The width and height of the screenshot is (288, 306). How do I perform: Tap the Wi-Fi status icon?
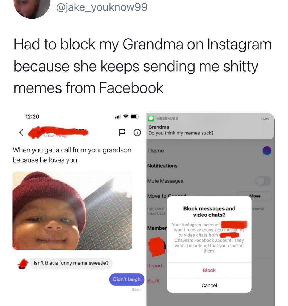click(126, 117)
